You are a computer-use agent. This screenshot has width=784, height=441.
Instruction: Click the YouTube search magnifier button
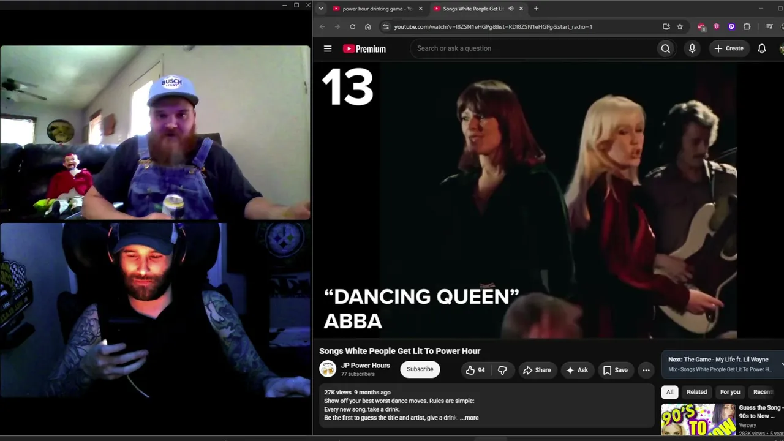665,48
